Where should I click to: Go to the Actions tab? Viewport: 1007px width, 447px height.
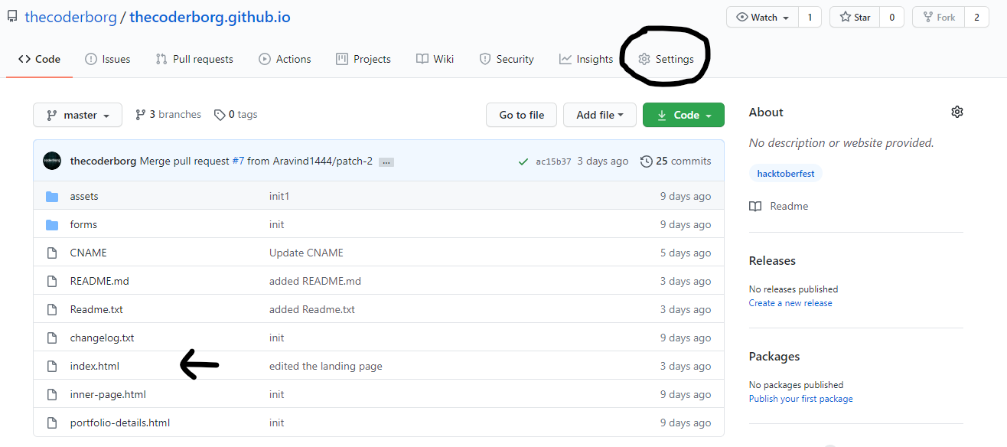tap(285, 59)
